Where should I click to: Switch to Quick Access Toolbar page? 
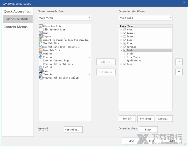point(18,12)
